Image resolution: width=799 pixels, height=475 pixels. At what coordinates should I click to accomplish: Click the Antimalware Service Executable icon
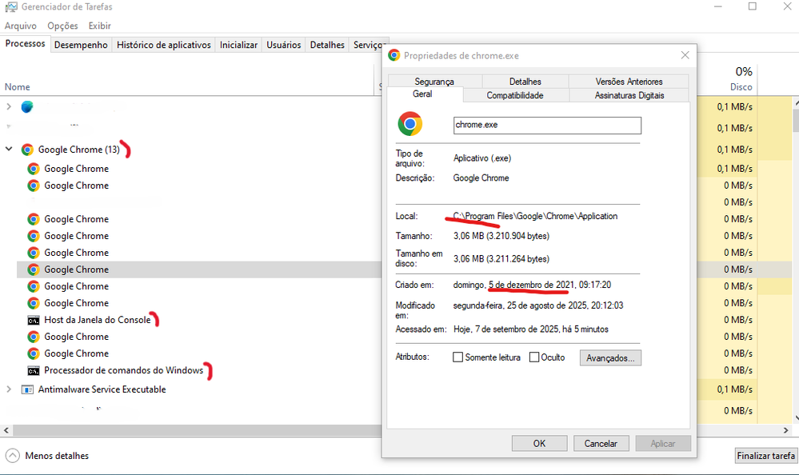(27, 389)
